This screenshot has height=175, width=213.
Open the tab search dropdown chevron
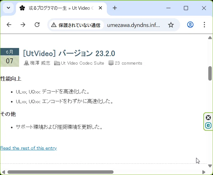pos(8,8)
